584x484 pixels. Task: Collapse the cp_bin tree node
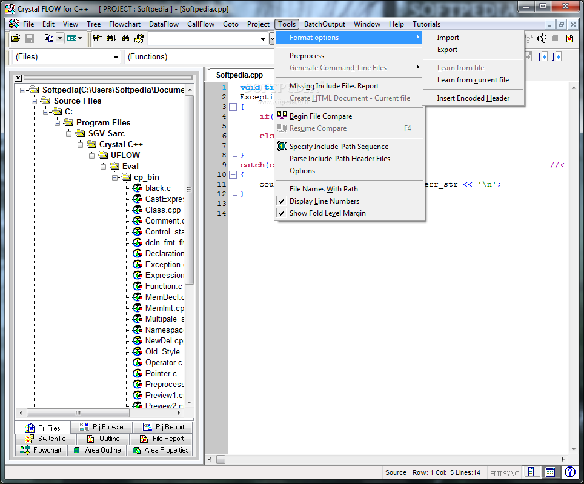[114, 177]
